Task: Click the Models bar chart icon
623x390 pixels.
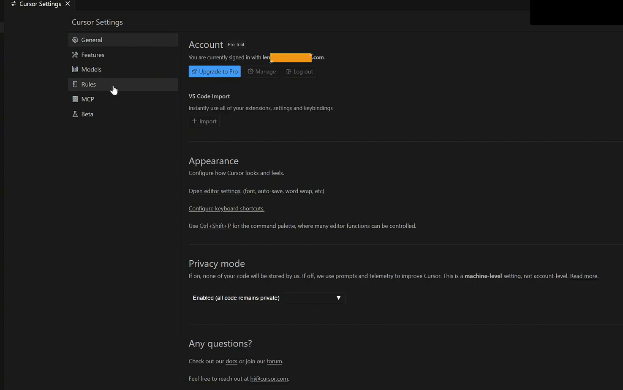Action: click(x=75, y=69)
